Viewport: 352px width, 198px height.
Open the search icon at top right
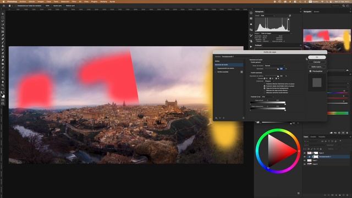(x=344, y=5)
